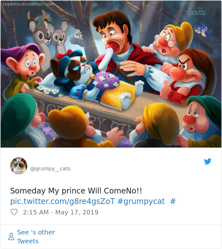Click the TSAOSHIN signature in the artwork
Image resolution: width=222 pixels, height=249 pixels.
[x=196, y=12]
